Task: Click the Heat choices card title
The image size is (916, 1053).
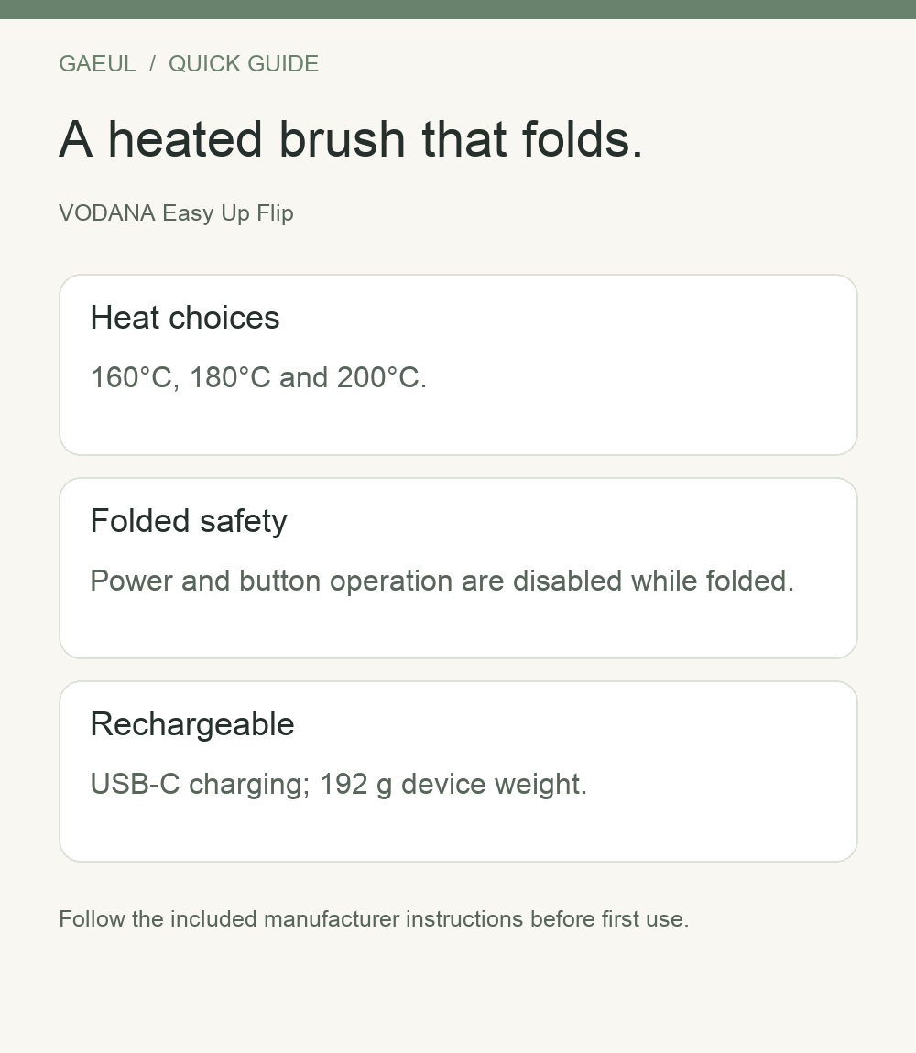Action: pyautogui.click(x=185, y=317)
